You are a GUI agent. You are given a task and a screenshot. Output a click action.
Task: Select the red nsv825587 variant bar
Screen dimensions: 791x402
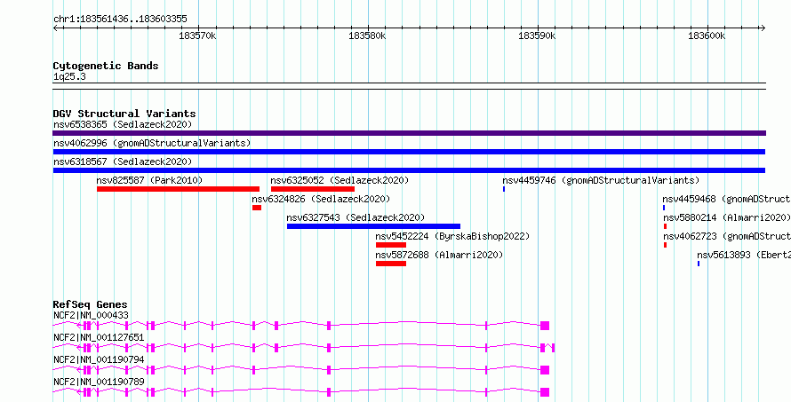[178, 189]
